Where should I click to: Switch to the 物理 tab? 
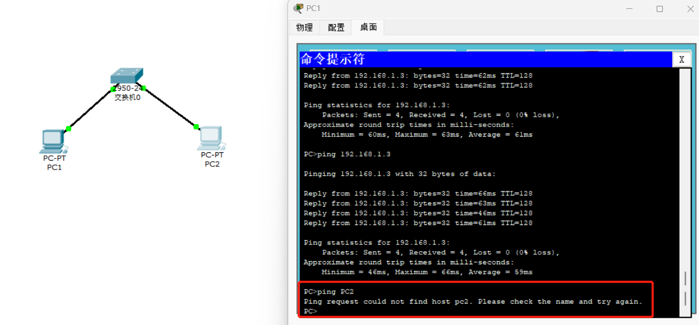tap(304, 27)
